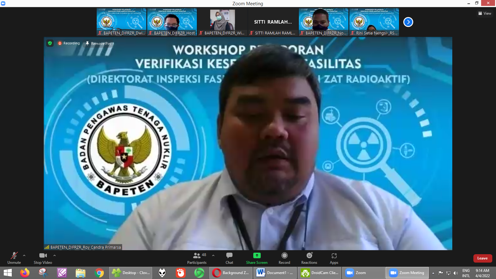The height and width of the screenshot is (279, 496).
Task: Open Zoom Apps
Action: (x=334, y=258)
